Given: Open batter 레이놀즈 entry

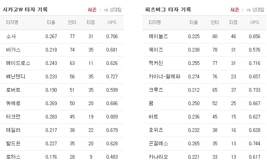Looking at the screenshot, I should [158, 37].
